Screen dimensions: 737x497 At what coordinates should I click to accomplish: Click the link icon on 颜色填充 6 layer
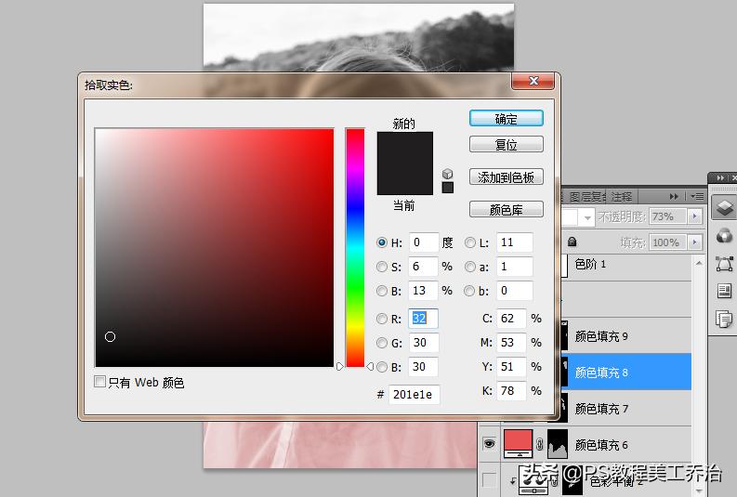540,444
